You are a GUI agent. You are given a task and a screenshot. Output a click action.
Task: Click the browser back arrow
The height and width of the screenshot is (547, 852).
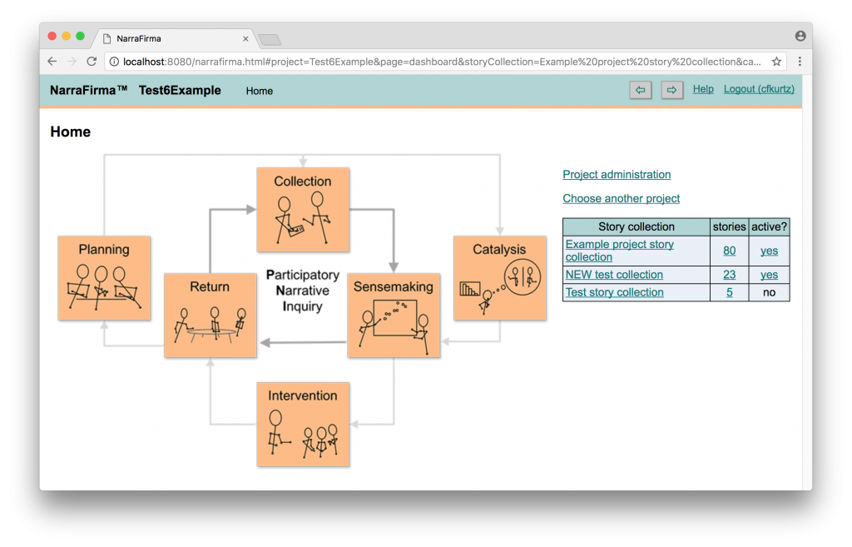pos(52,62)
